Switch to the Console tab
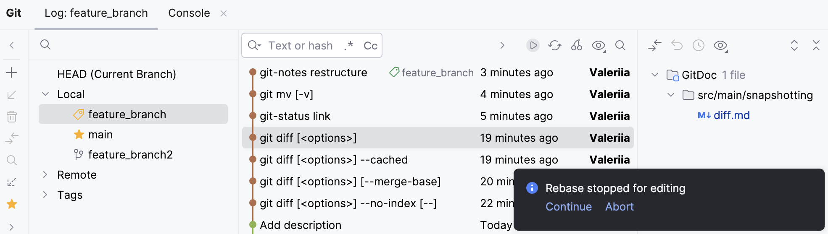This screenshot has width=828, height=234. [189, 13]
